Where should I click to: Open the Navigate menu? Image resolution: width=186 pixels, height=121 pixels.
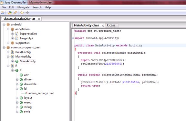[x=23, y=7]
